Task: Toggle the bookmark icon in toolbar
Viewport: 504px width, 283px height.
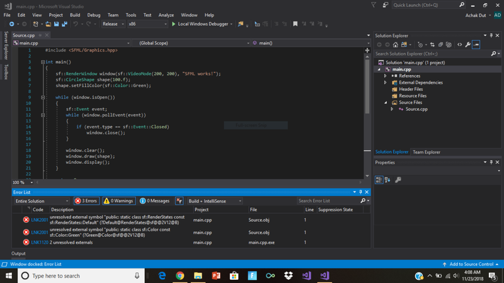Action: (295, 24)
